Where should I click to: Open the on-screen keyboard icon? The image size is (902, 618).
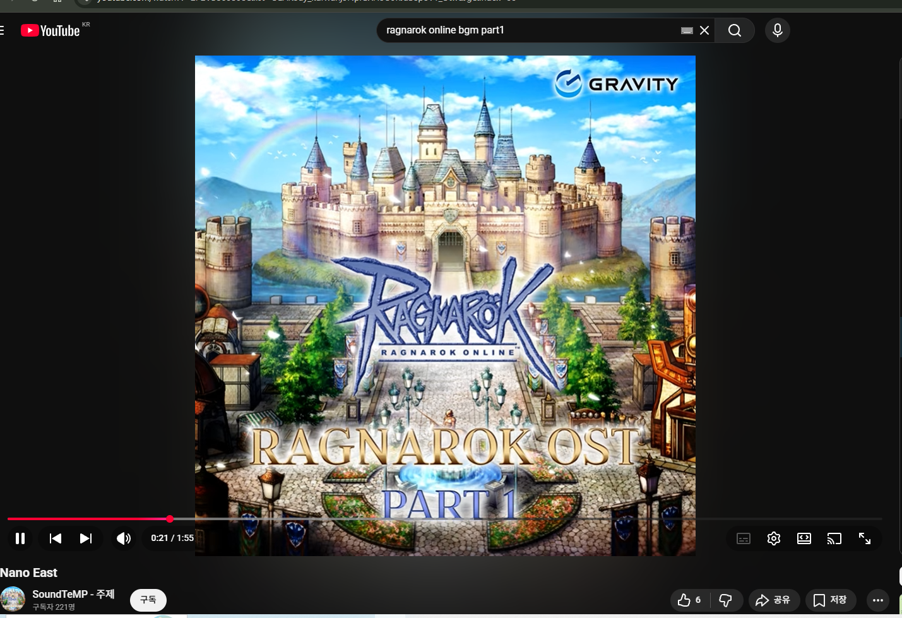[x=687, y=30]
